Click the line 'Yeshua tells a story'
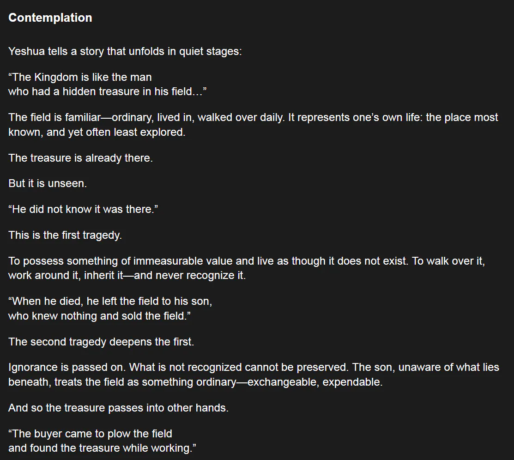 point(125,51)
